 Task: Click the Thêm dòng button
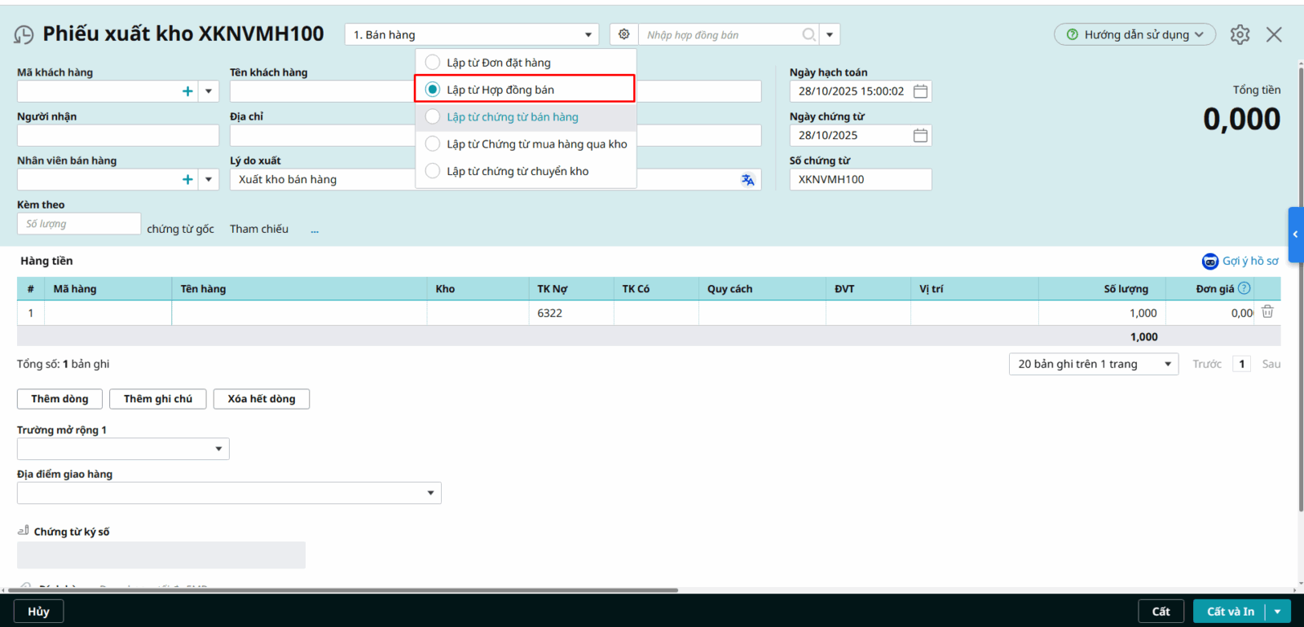click(59, 399)
